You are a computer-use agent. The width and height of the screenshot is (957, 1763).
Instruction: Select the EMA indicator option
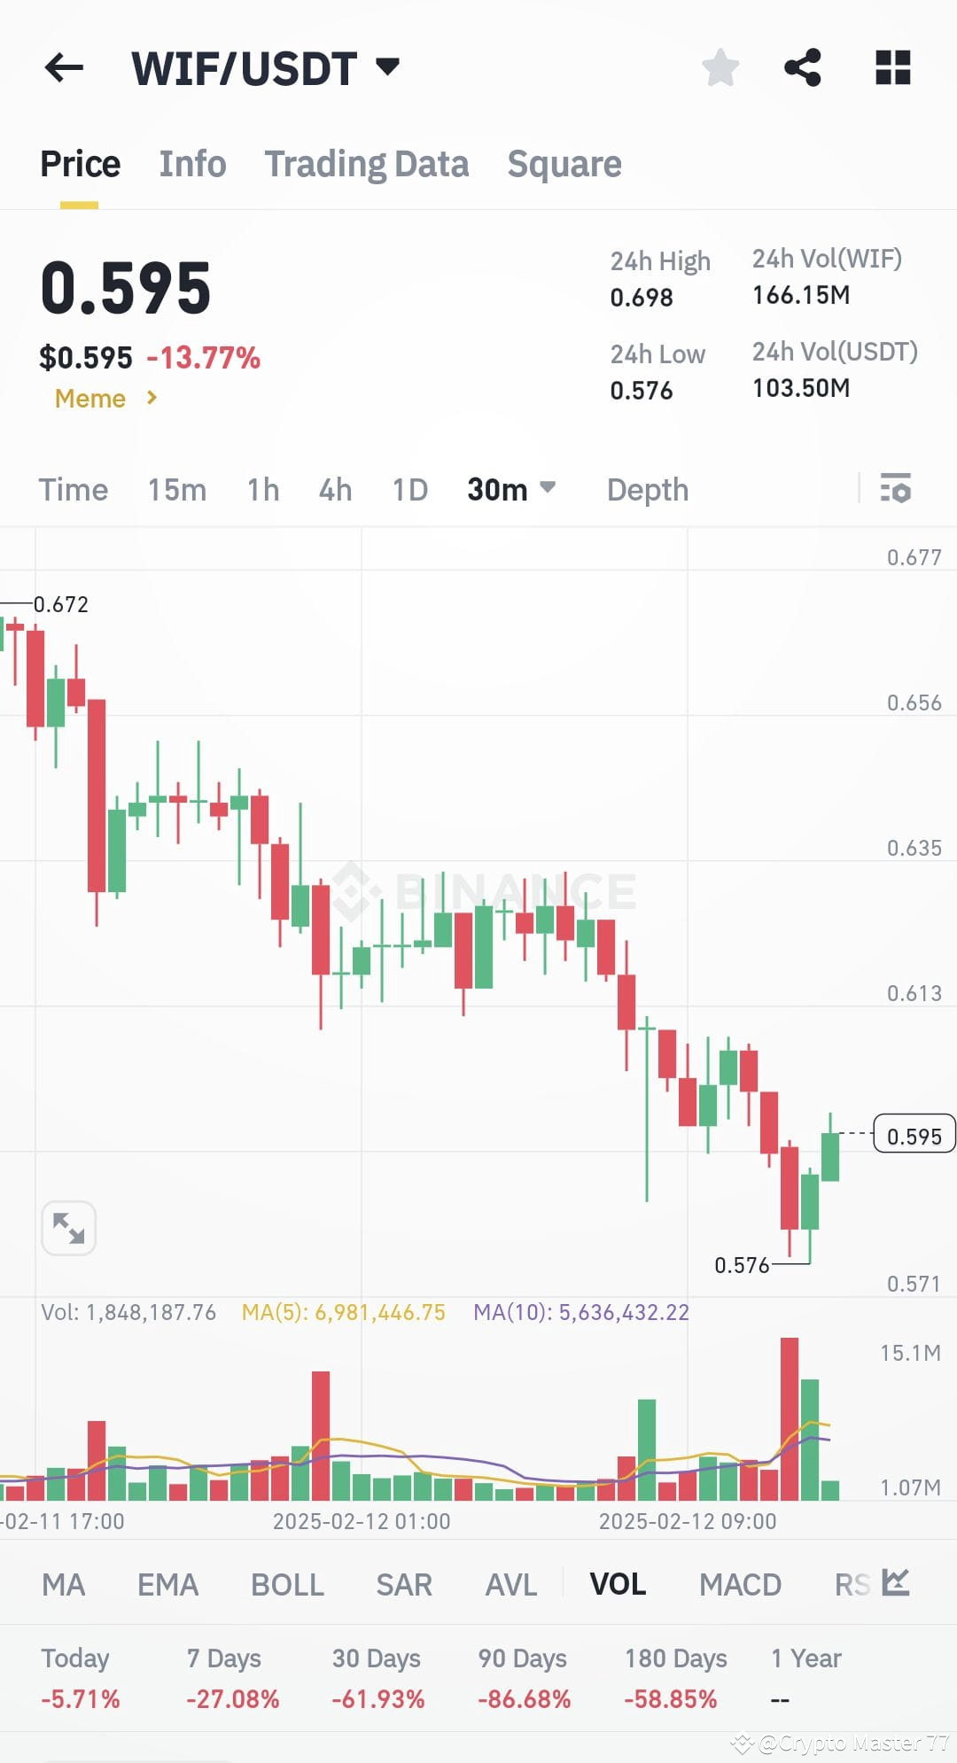click(168, 1584)
